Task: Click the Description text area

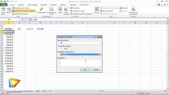Action: [x=81, y=63]
